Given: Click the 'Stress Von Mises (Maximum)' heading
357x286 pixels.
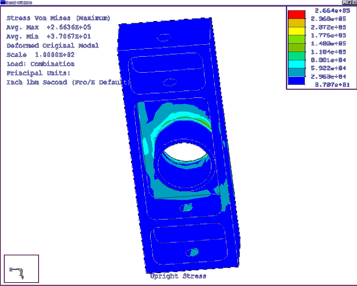Looking at the screenshot, I should [58, 18].
